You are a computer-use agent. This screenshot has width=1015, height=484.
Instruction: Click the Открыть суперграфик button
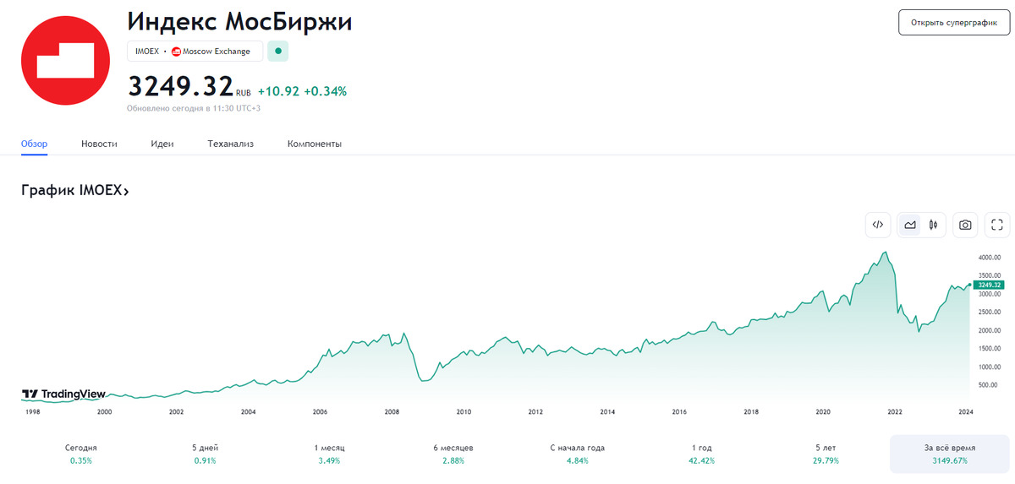pyautogui.click(x=954, y=23)
